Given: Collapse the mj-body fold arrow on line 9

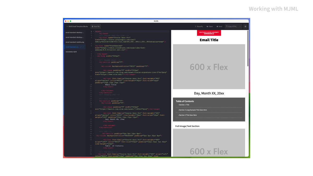Looking at the screenshot, I should (x=93, y=56).
